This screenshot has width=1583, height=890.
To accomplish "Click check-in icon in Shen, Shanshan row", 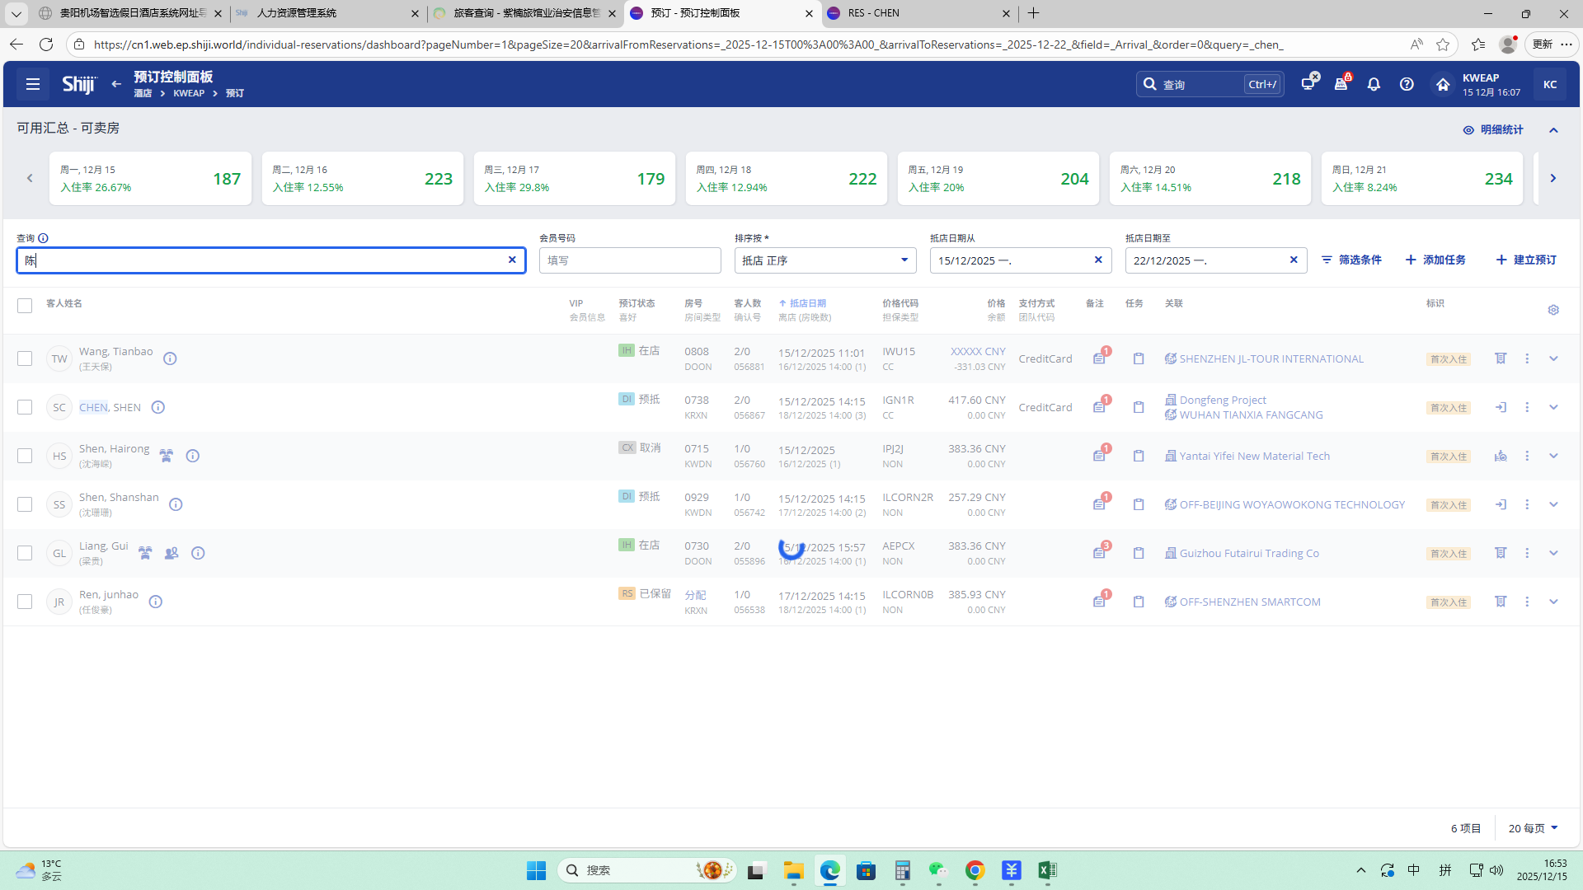I will [x=1501, y=504].
